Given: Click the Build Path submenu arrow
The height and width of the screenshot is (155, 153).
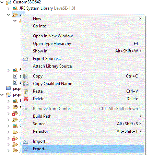Looking at the screenshot, I should point(140,116).
